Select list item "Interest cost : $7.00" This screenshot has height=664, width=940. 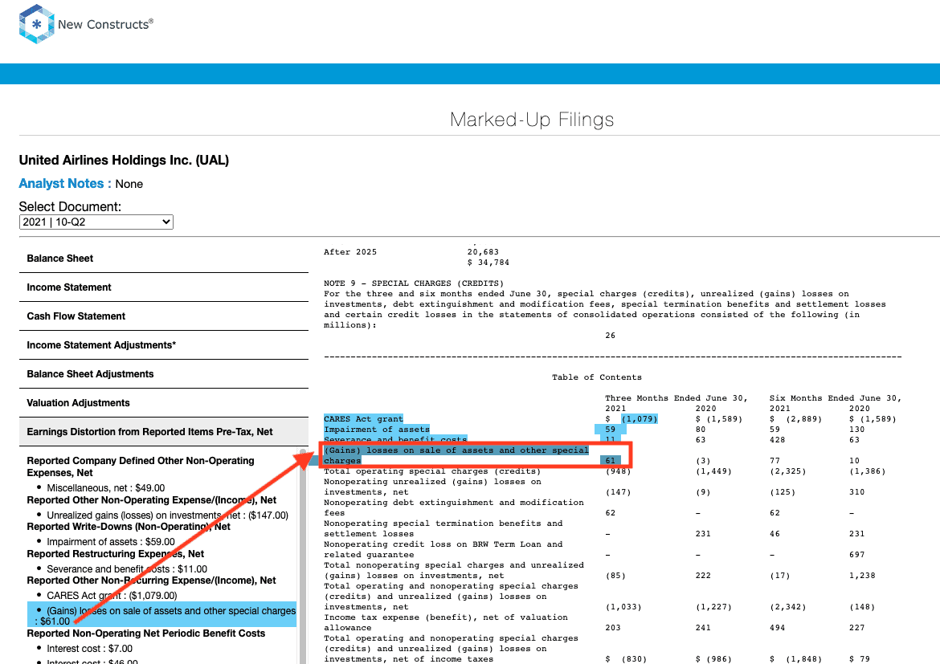click(x=90, y=649)
